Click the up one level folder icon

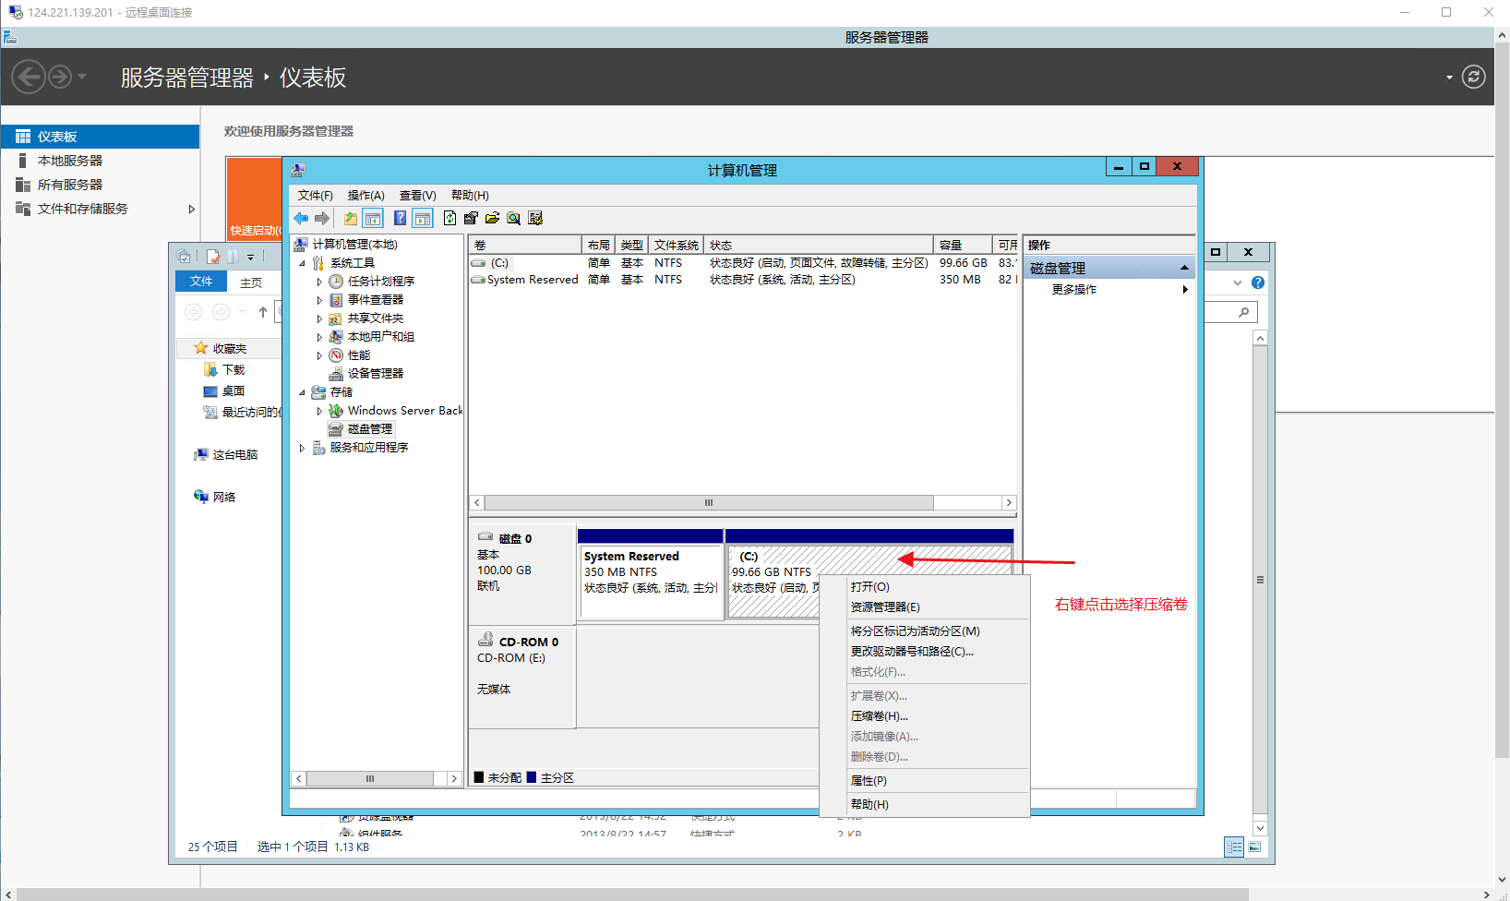pos(350,219)
